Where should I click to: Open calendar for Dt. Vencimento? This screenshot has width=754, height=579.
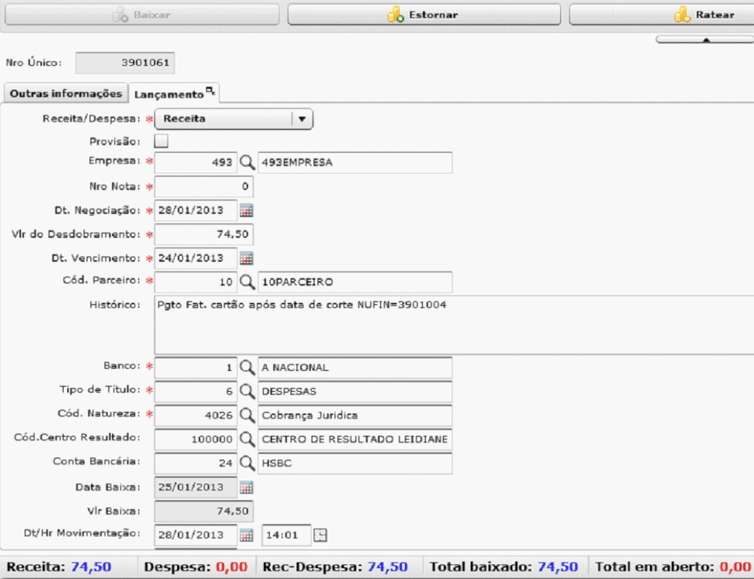(x=247, y=258)
